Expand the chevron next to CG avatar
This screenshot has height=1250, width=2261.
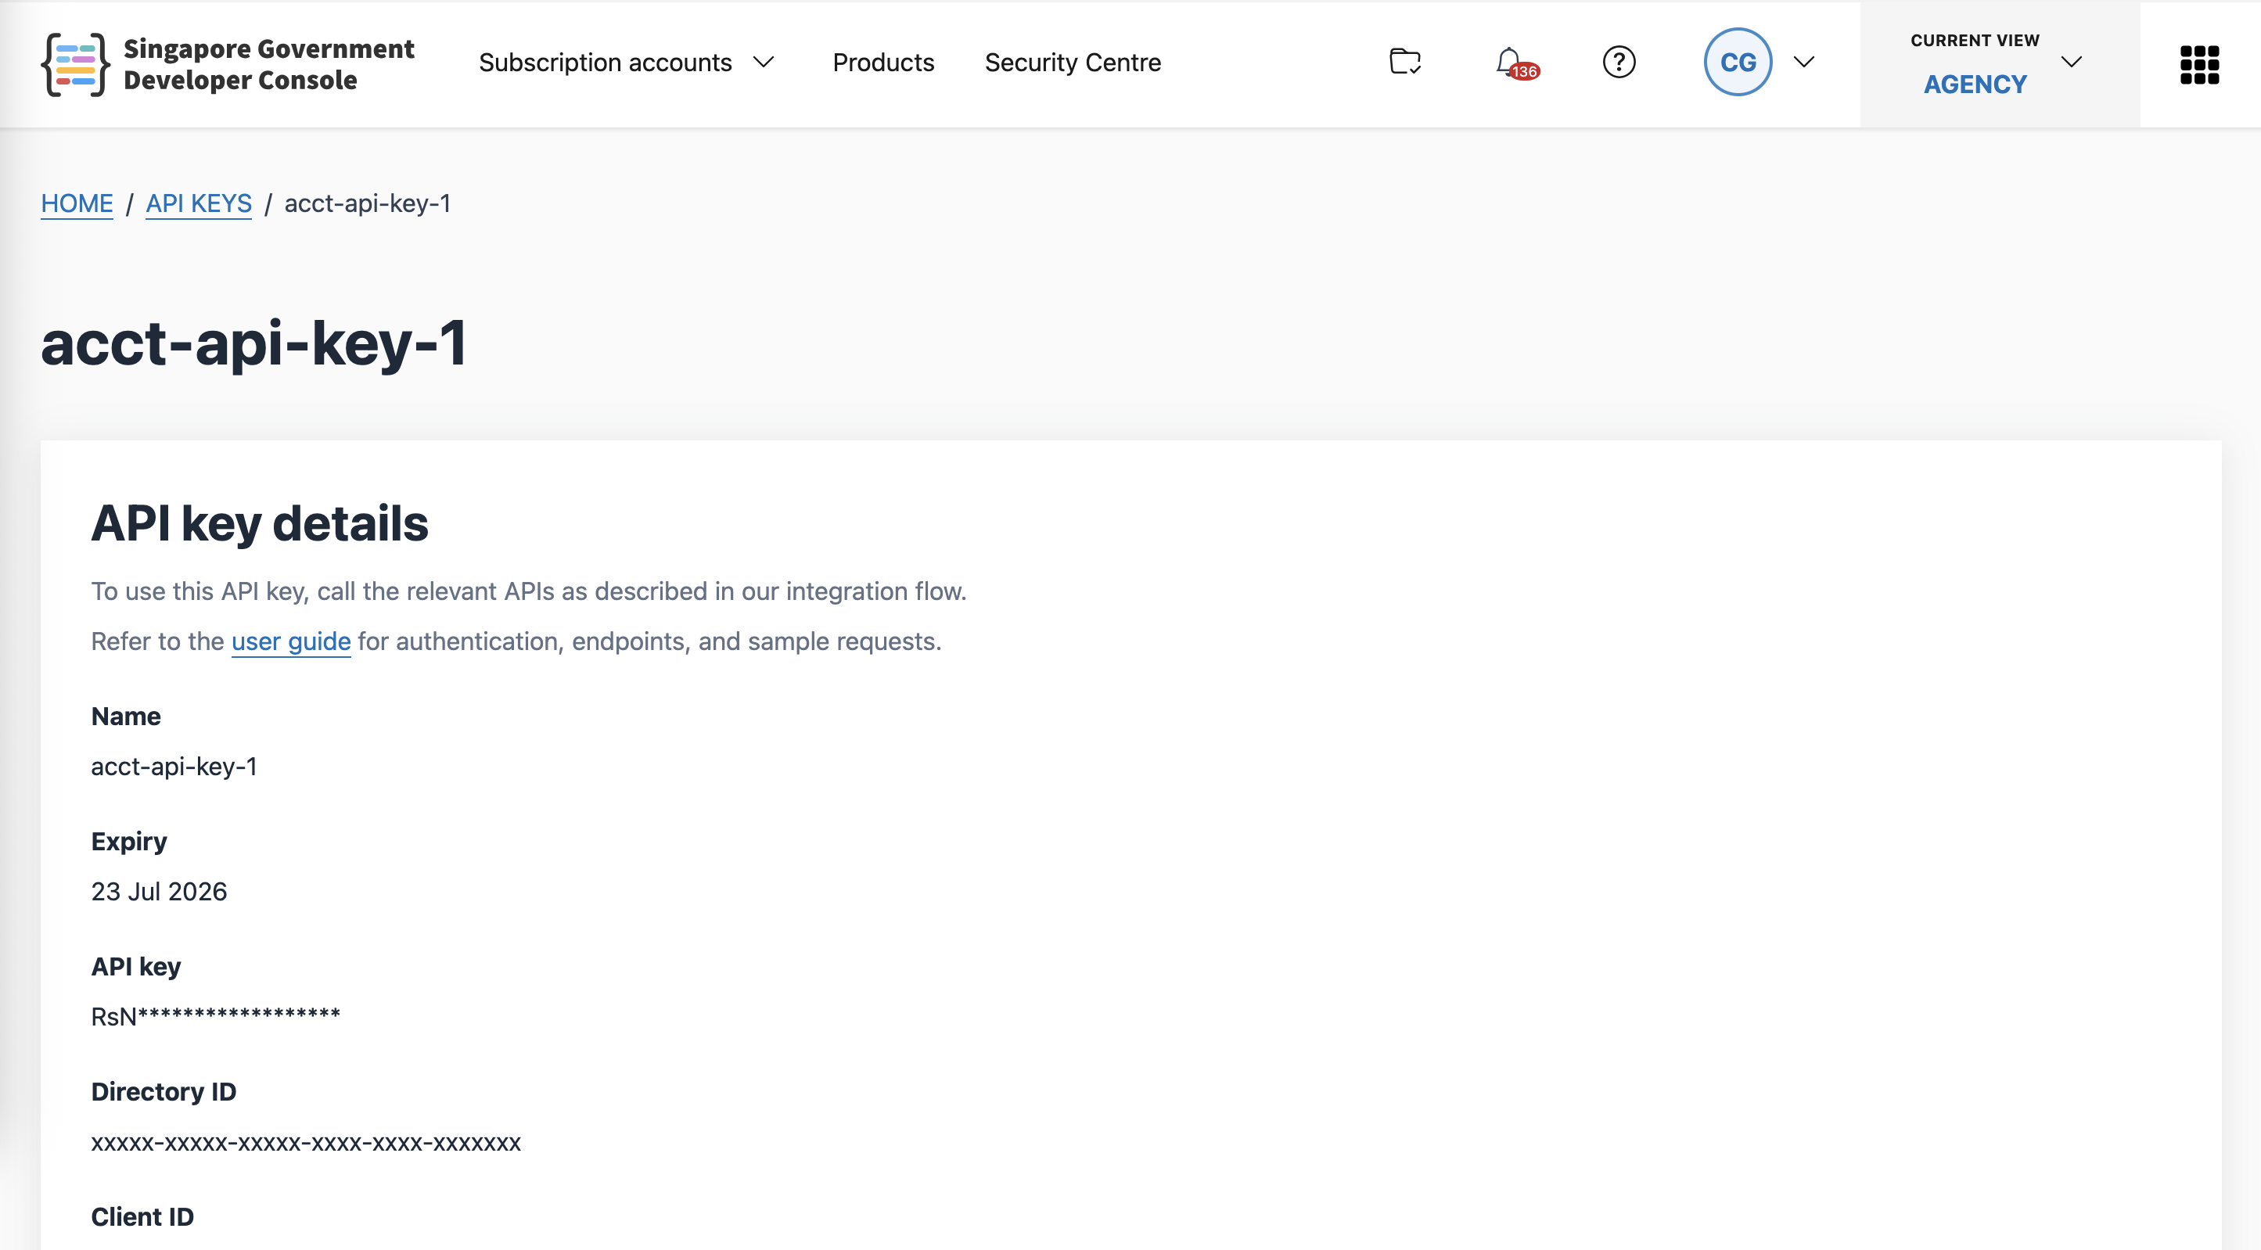pos(1803,63)
